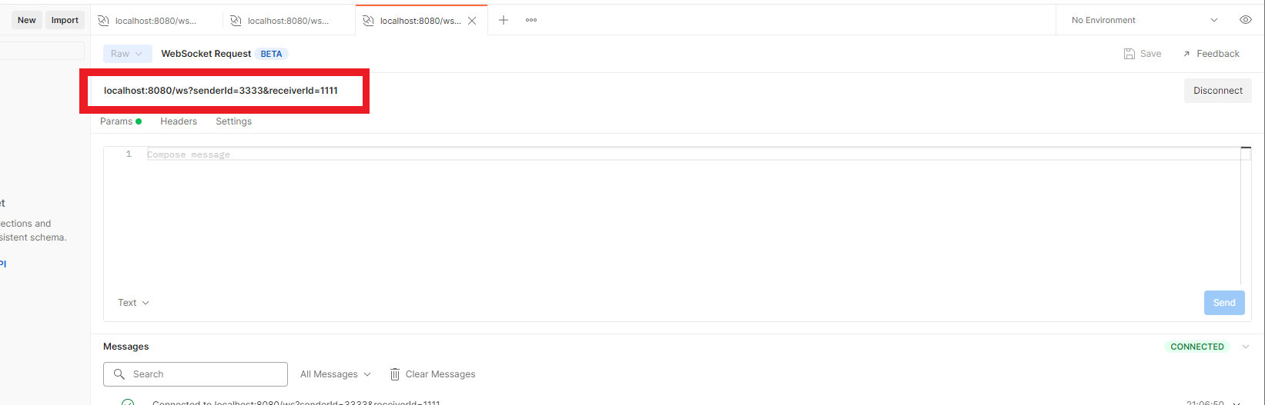
Task: Click the Clear Messages trash icon
Action: tap(395, 374)
